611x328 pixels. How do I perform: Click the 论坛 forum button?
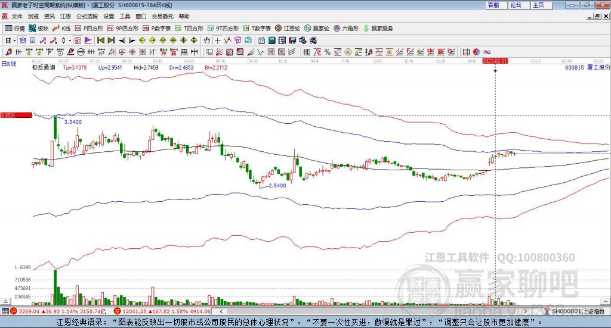[519, 5]
